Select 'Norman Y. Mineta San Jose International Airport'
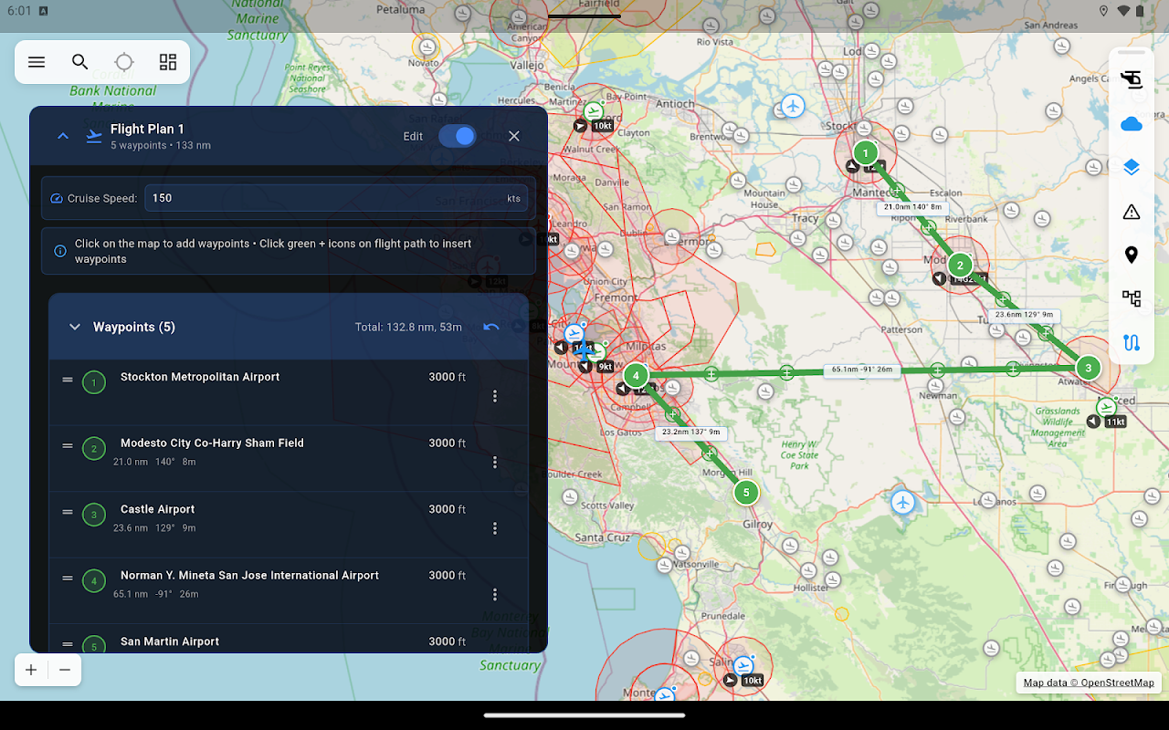The image size is (1169, 730). [x=249, y=576]
